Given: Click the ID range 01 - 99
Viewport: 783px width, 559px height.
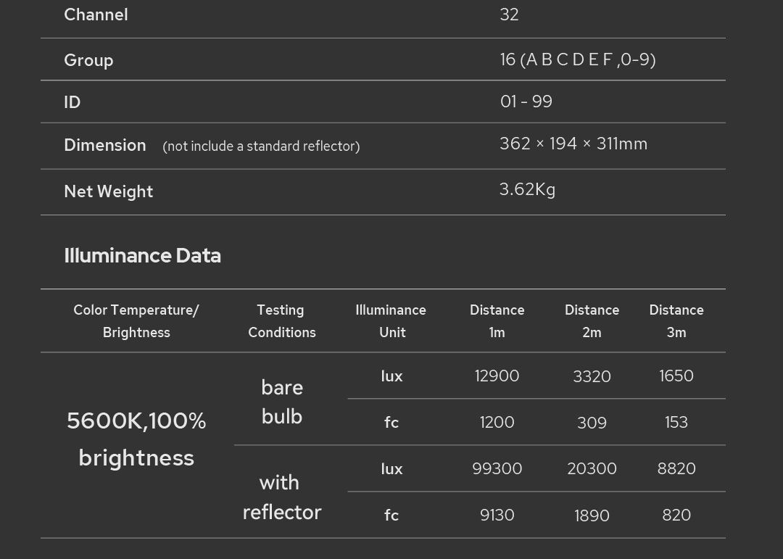Looking at the screenshot, I should click(x=526, y=102).
